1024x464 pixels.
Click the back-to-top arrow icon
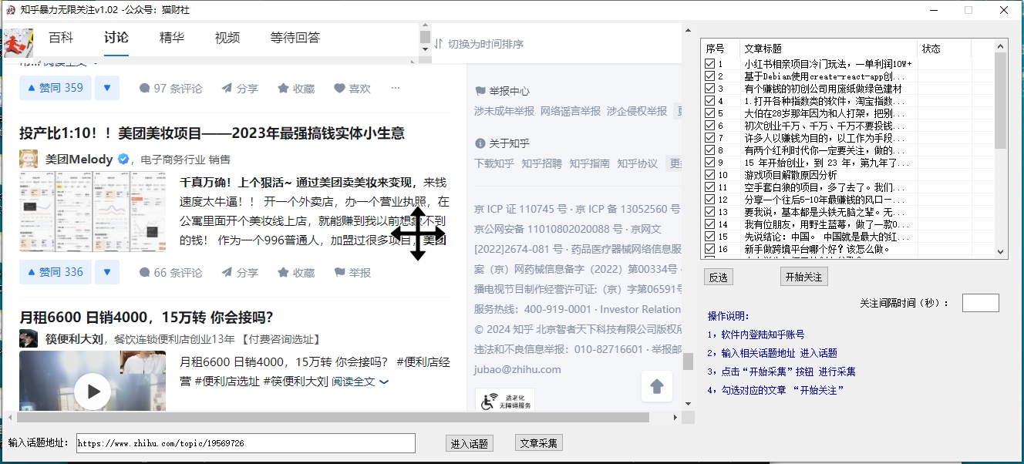[656, 386]
